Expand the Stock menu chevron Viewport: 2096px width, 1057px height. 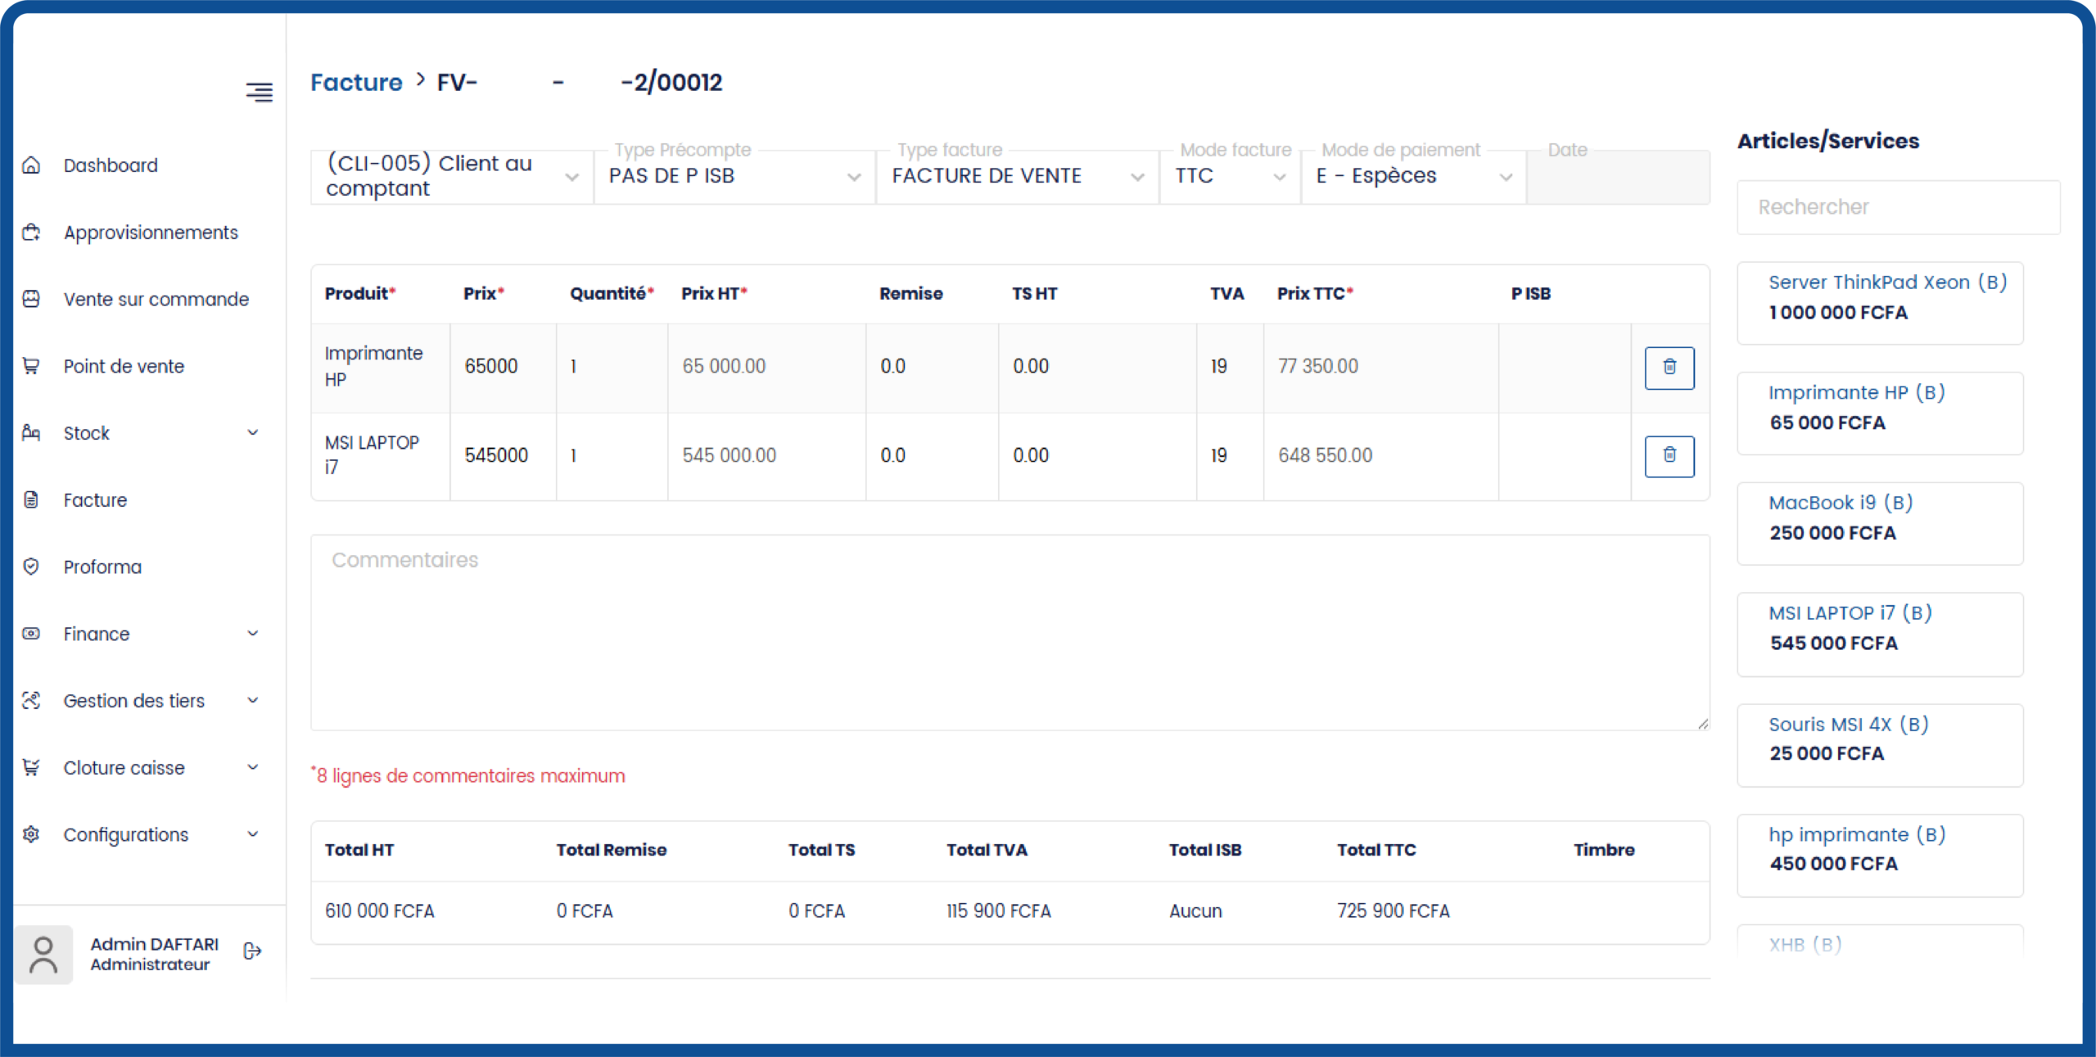253,433
